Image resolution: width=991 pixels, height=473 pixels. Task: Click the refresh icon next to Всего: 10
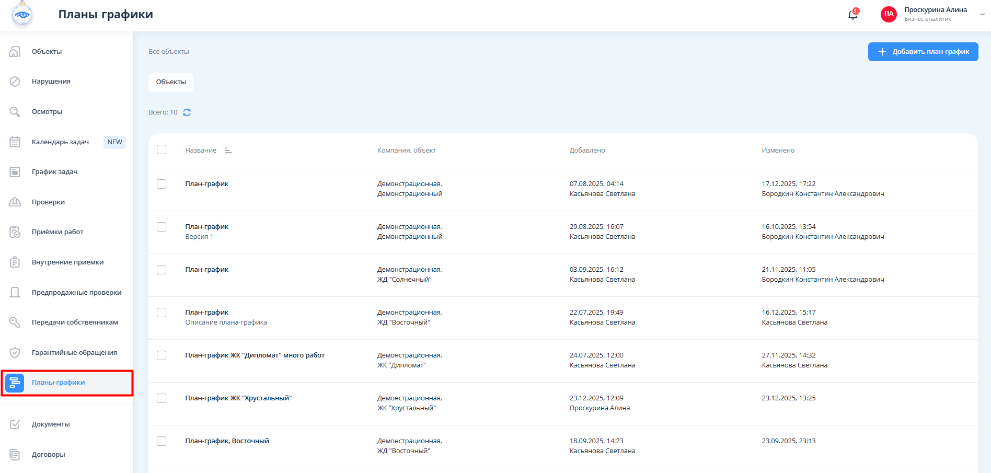(187, 112)
